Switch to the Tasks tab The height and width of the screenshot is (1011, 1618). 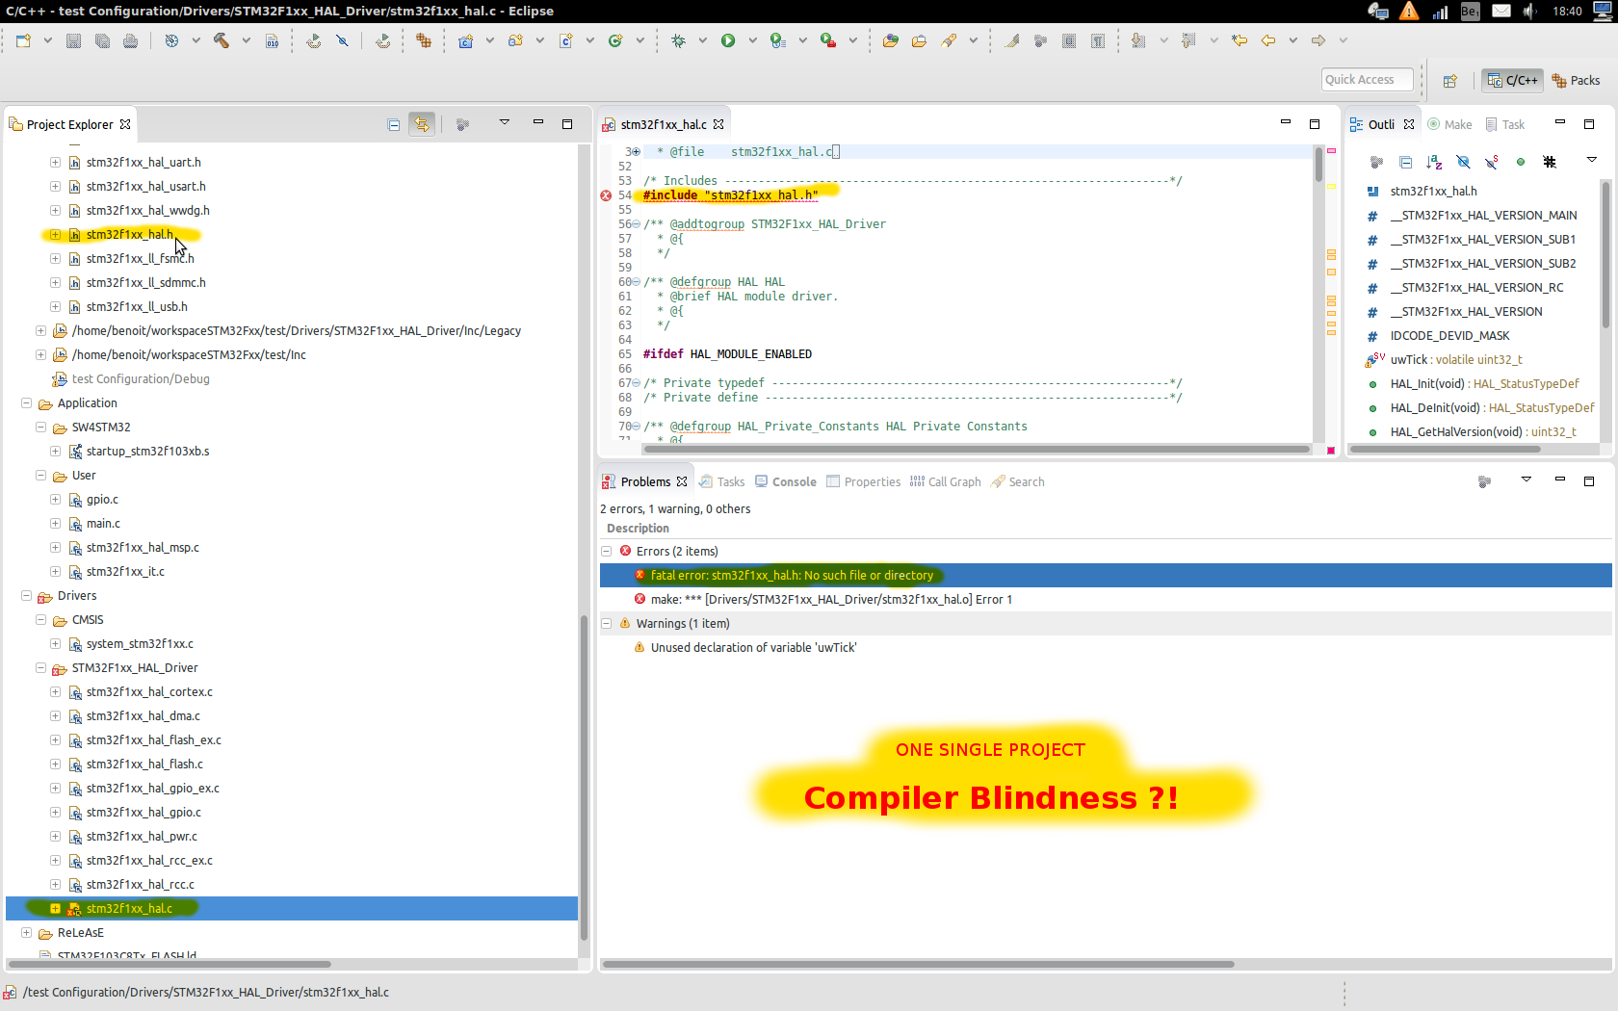point(721,482)
